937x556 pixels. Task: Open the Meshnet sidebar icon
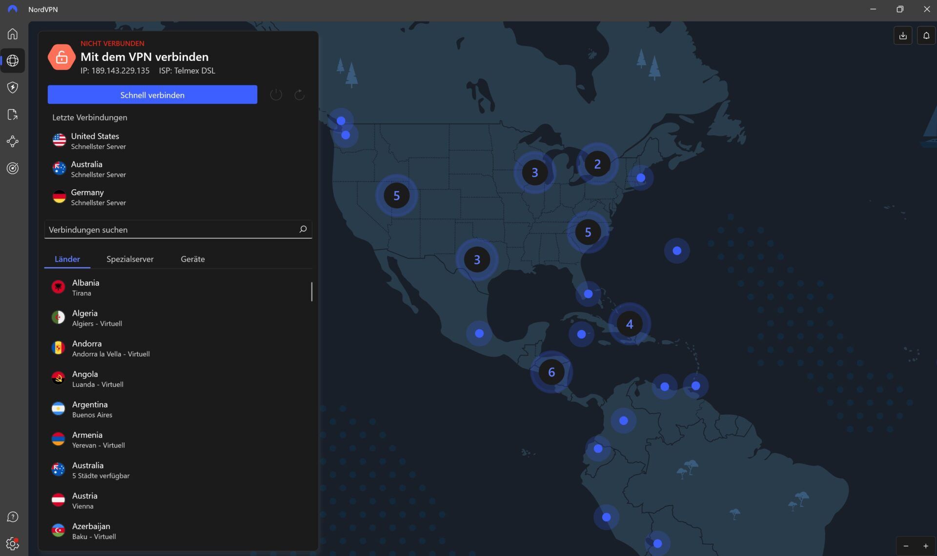point(13,141)
